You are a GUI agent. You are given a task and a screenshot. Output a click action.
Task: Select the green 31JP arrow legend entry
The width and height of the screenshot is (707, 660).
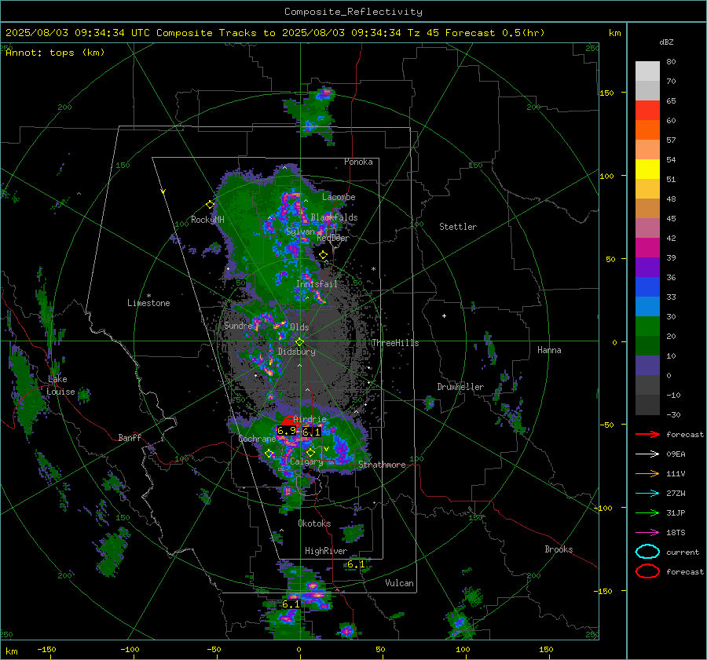[x=647, y=512]
